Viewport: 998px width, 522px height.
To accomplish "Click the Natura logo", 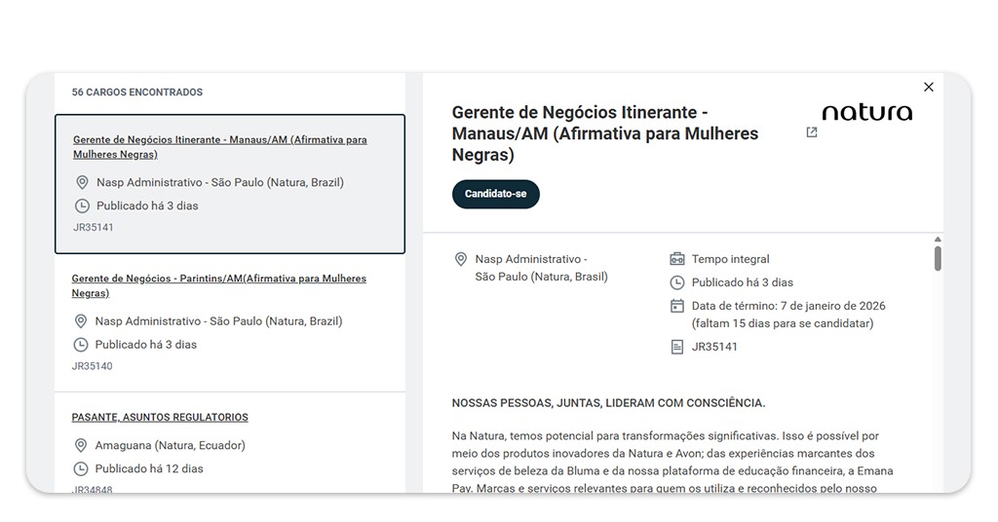I will [866, 113].
